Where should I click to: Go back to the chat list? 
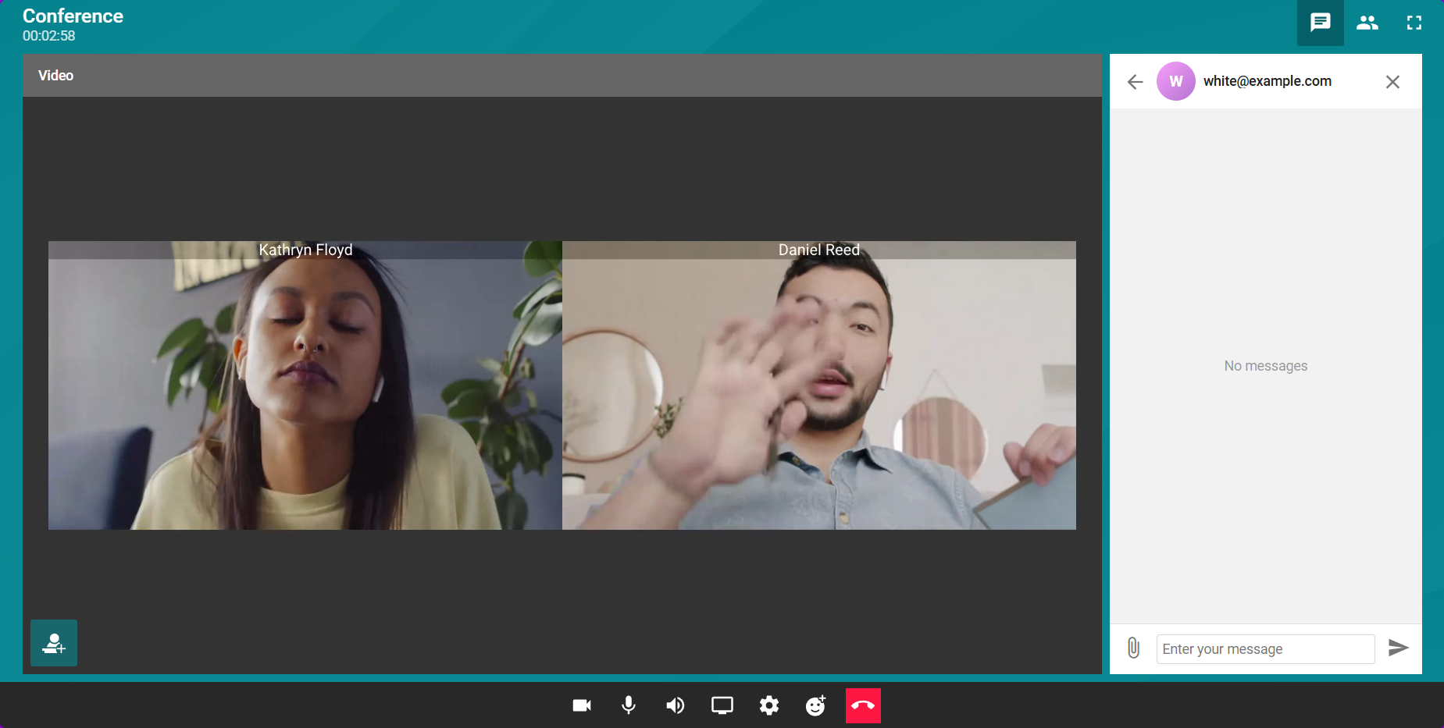point(1136,82)
